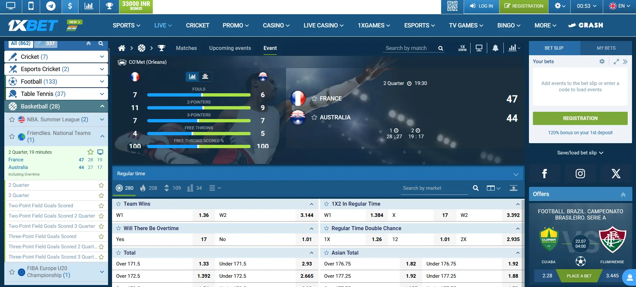636x287 pixels.
Task: Open the Facebook social icon
Action: coord(545,174)
